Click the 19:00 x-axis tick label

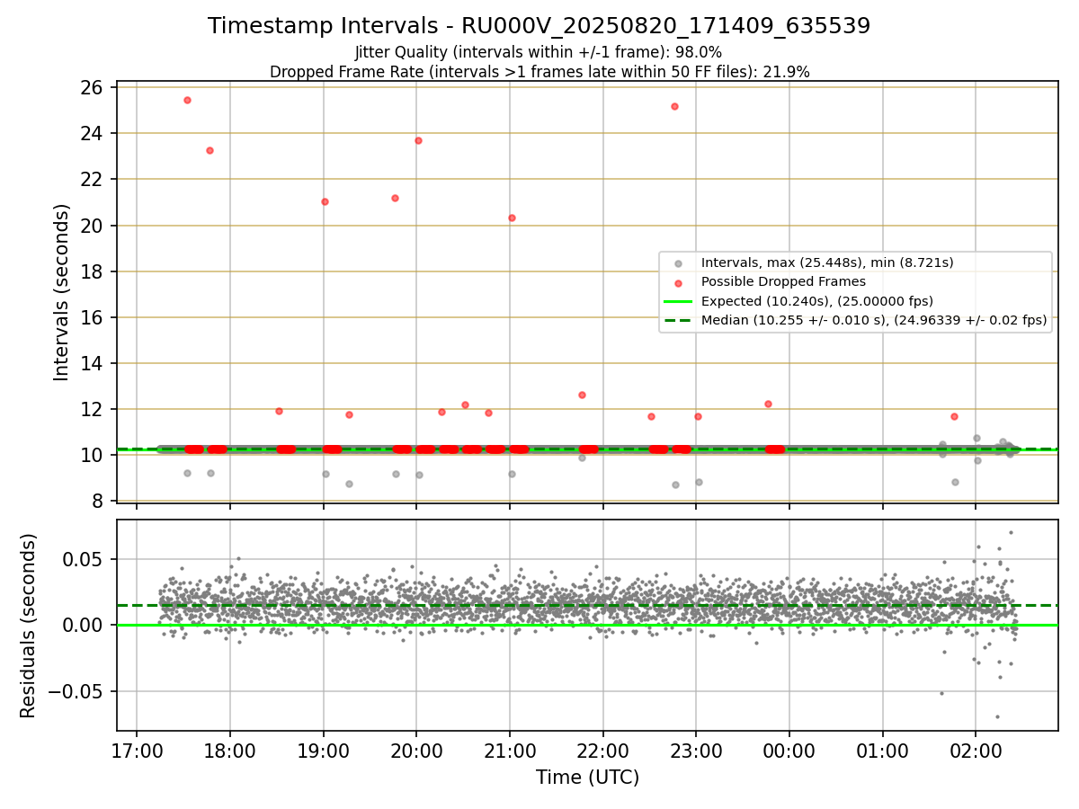[x=323, y=751]
